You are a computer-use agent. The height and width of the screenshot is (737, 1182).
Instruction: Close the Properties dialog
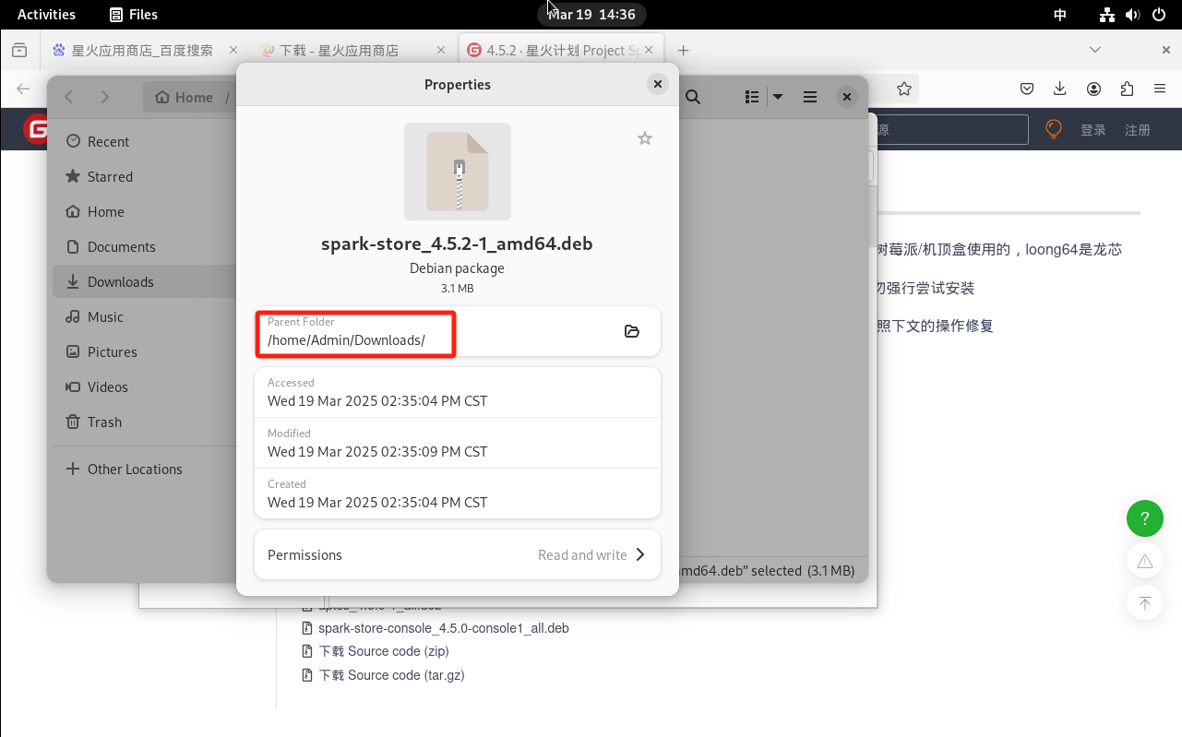pos(657,84)
